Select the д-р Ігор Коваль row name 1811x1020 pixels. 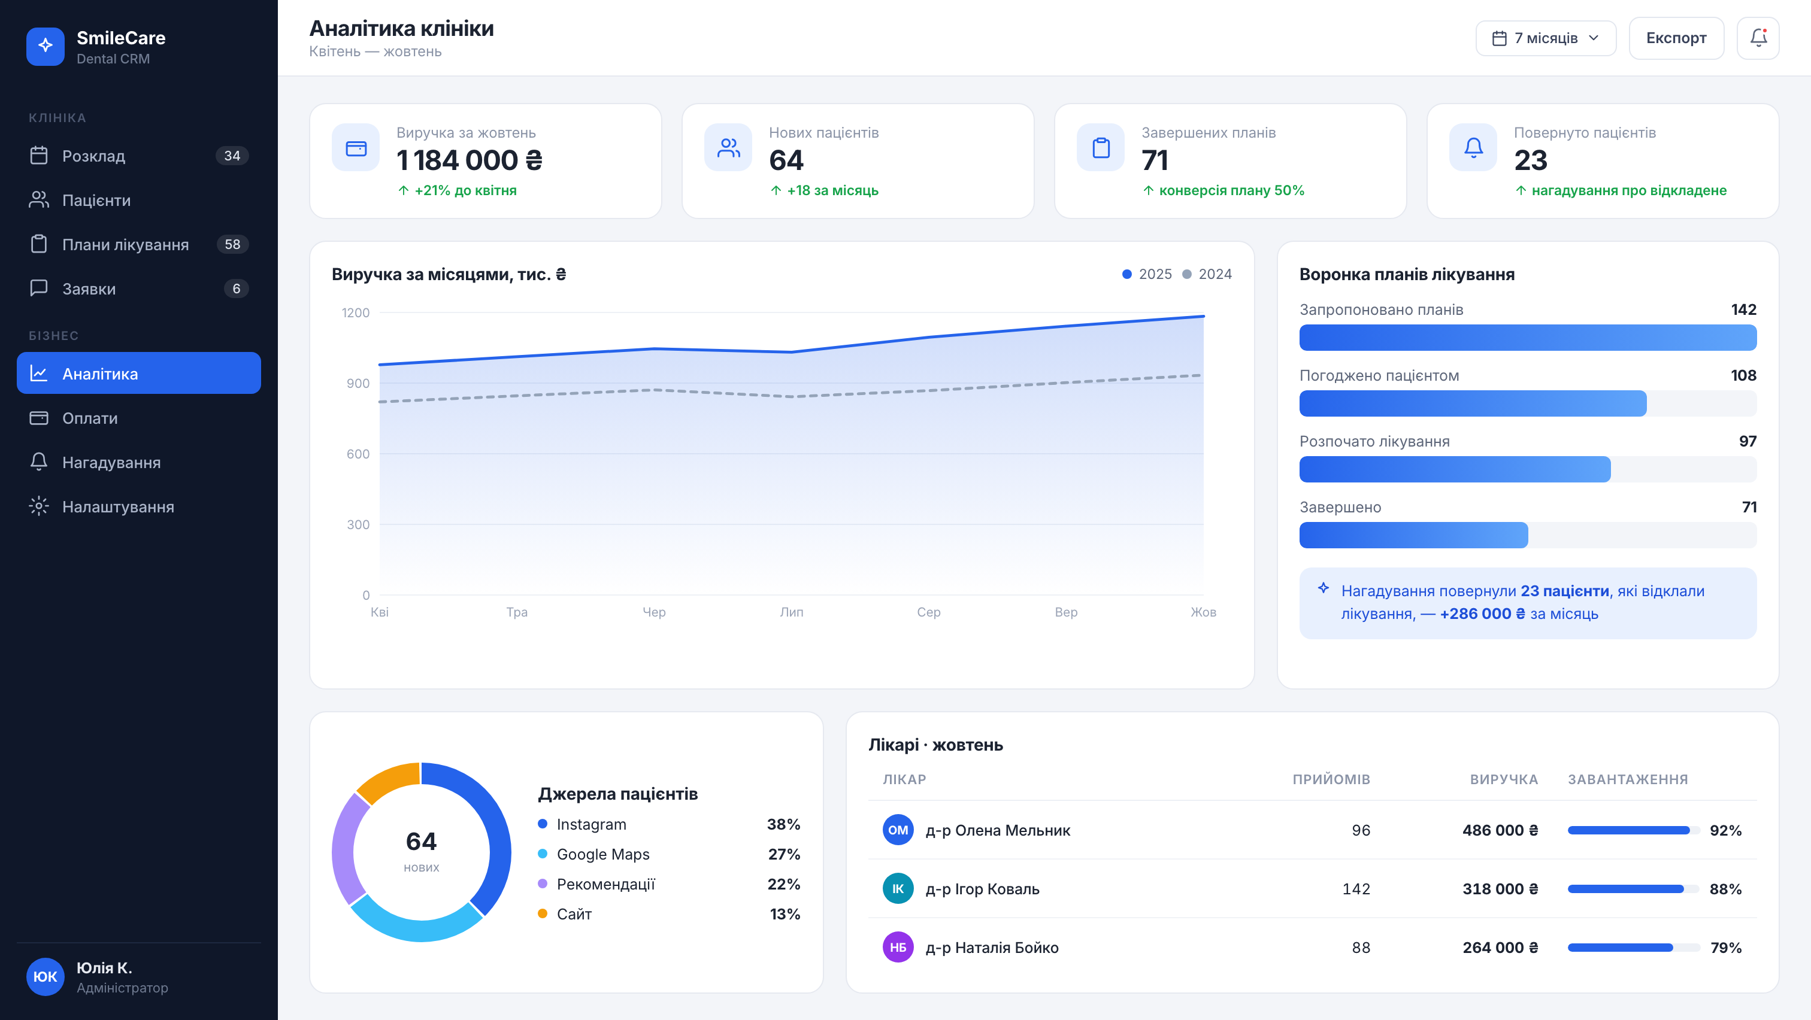tap(982, 889)
